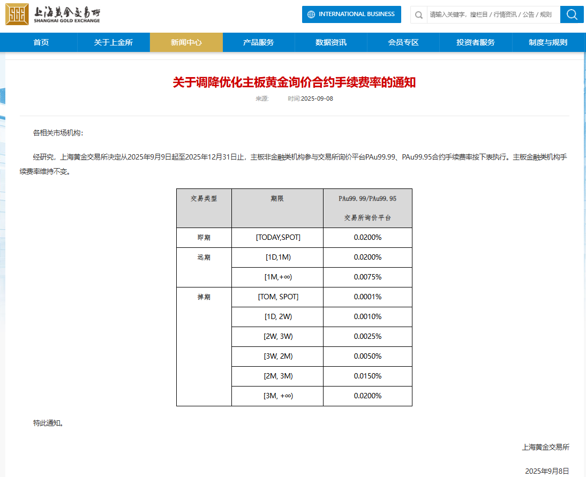Click the 上海黄金交易所 signature text

(546, 448)
